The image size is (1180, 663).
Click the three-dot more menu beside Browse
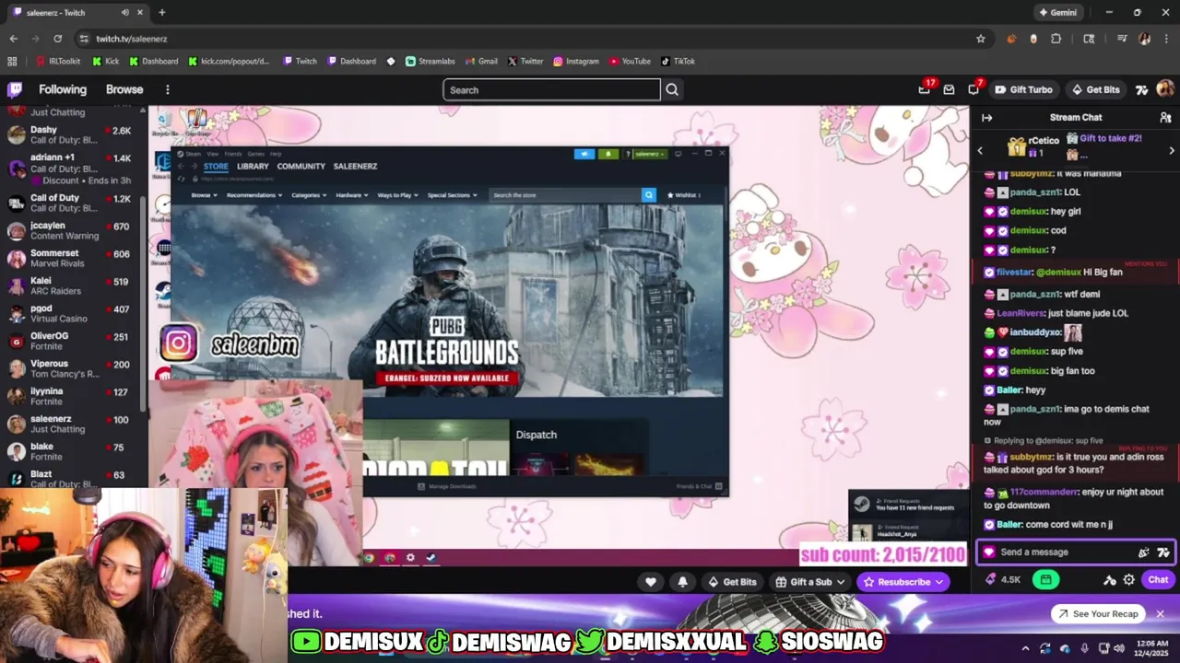point(168,89)
